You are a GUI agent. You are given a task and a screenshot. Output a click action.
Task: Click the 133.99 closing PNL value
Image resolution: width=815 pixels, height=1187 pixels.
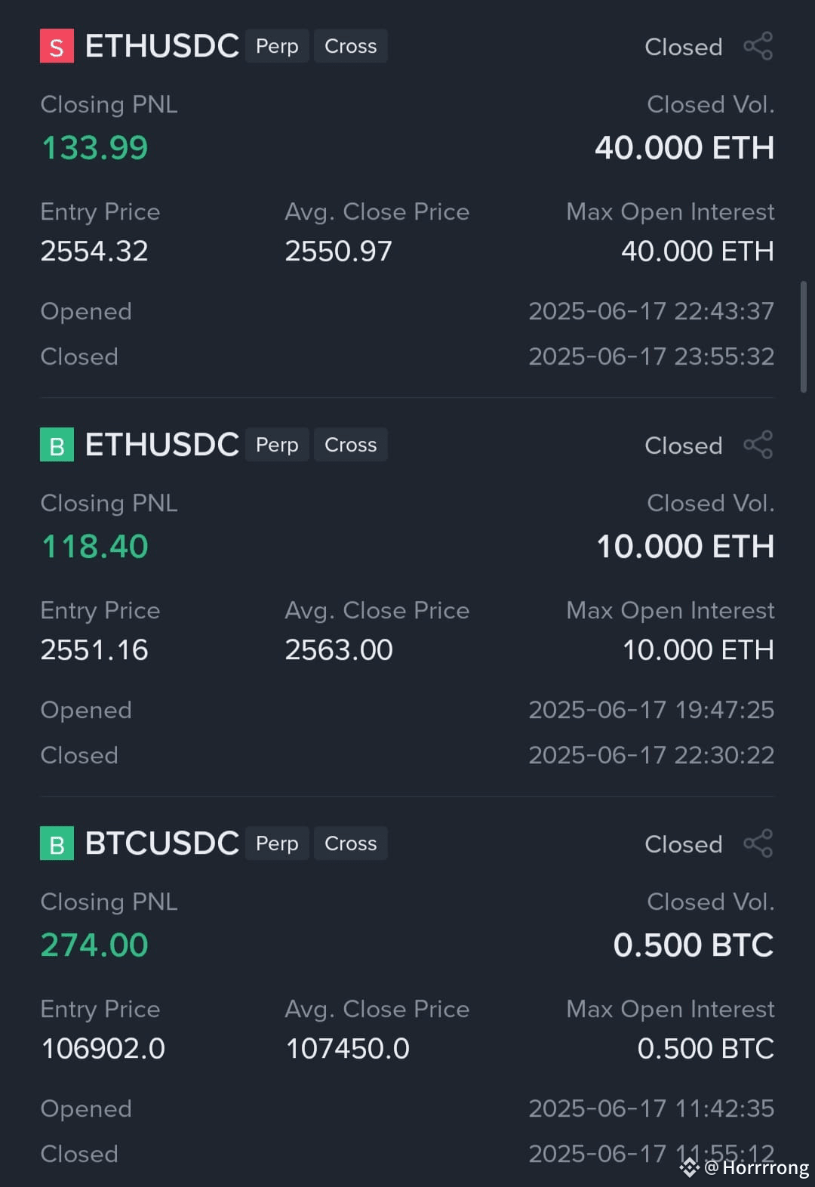(x=94, y=147)
